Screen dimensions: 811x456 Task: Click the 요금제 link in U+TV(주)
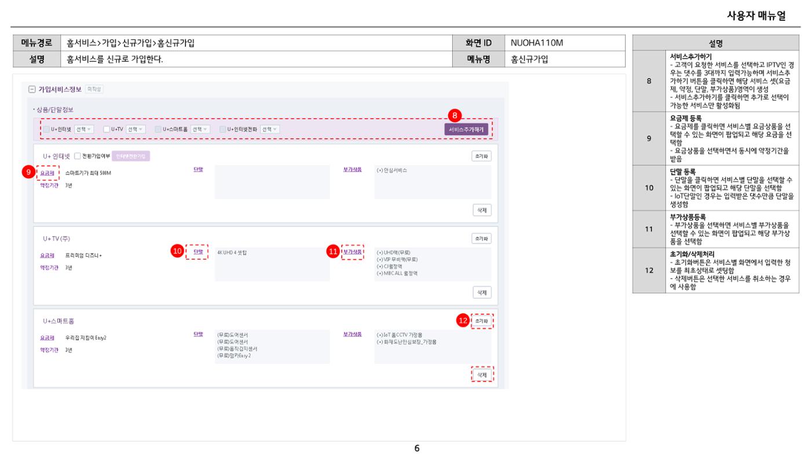coord(47,255)
